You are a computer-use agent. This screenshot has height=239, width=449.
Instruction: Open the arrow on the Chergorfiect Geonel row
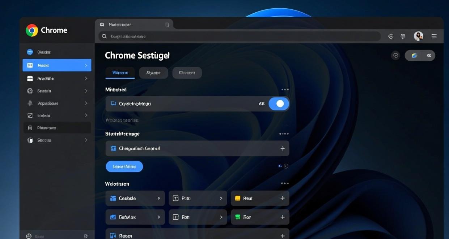tap(283, 148)
